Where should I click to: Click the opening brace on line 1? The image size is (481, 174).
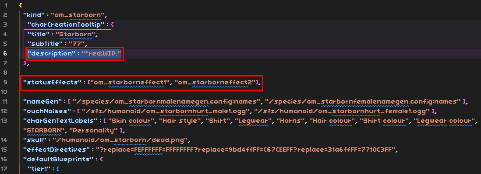tap(21, 5)
